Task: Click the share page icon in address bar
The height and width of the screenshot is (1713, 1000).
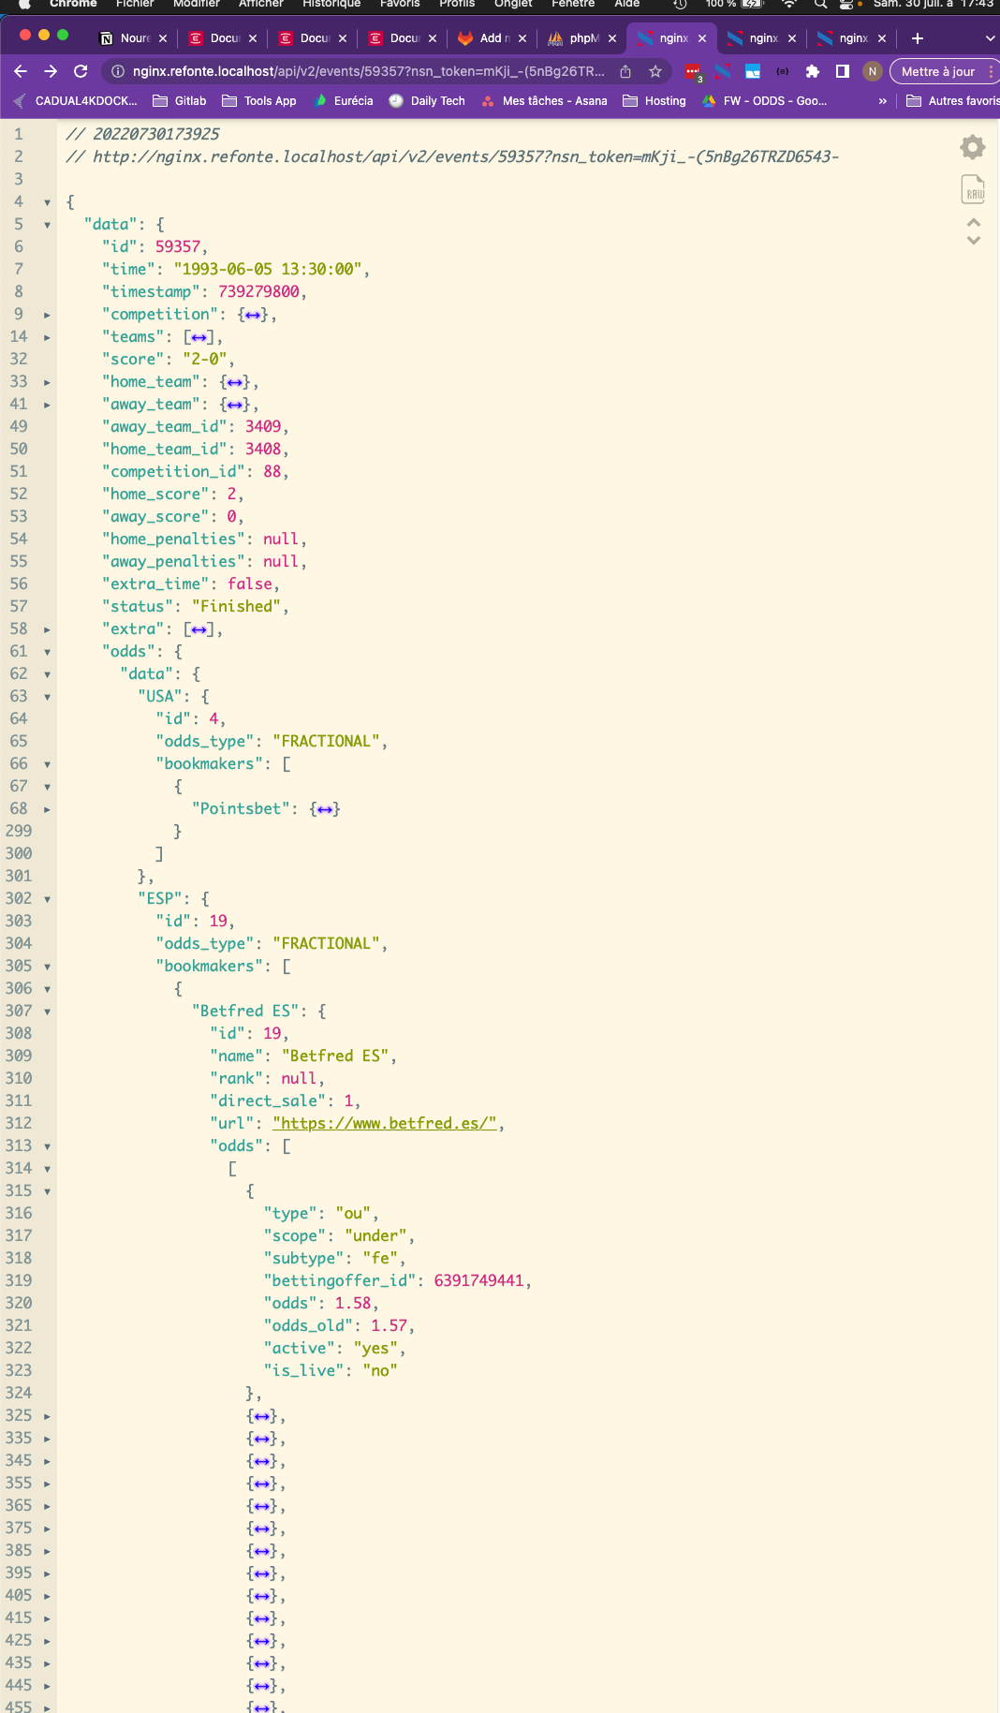Action: [625, 71]
